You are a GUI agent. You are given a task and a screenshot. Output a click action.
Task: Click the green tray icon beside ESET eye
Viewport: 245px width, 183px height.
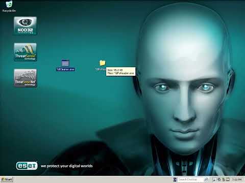224,179
